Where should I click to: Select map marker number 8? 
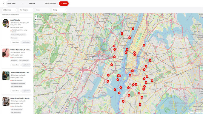122,34
